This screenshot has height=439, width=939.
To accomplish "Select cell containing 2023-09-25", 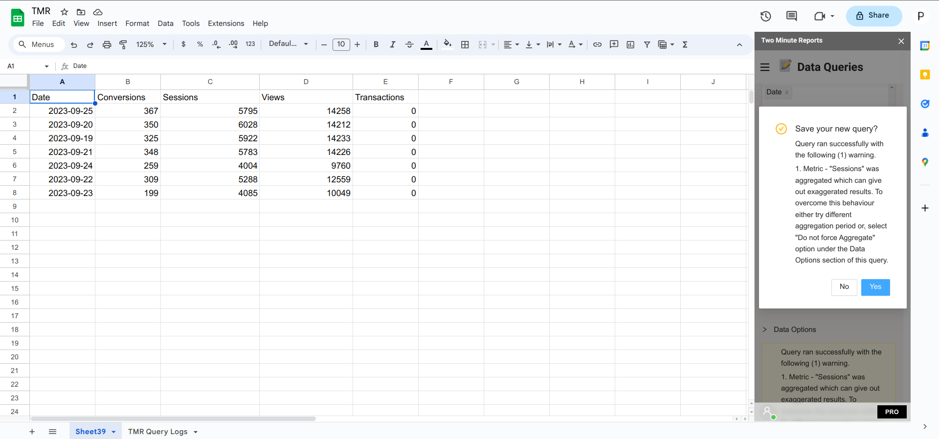I will 63,111.
